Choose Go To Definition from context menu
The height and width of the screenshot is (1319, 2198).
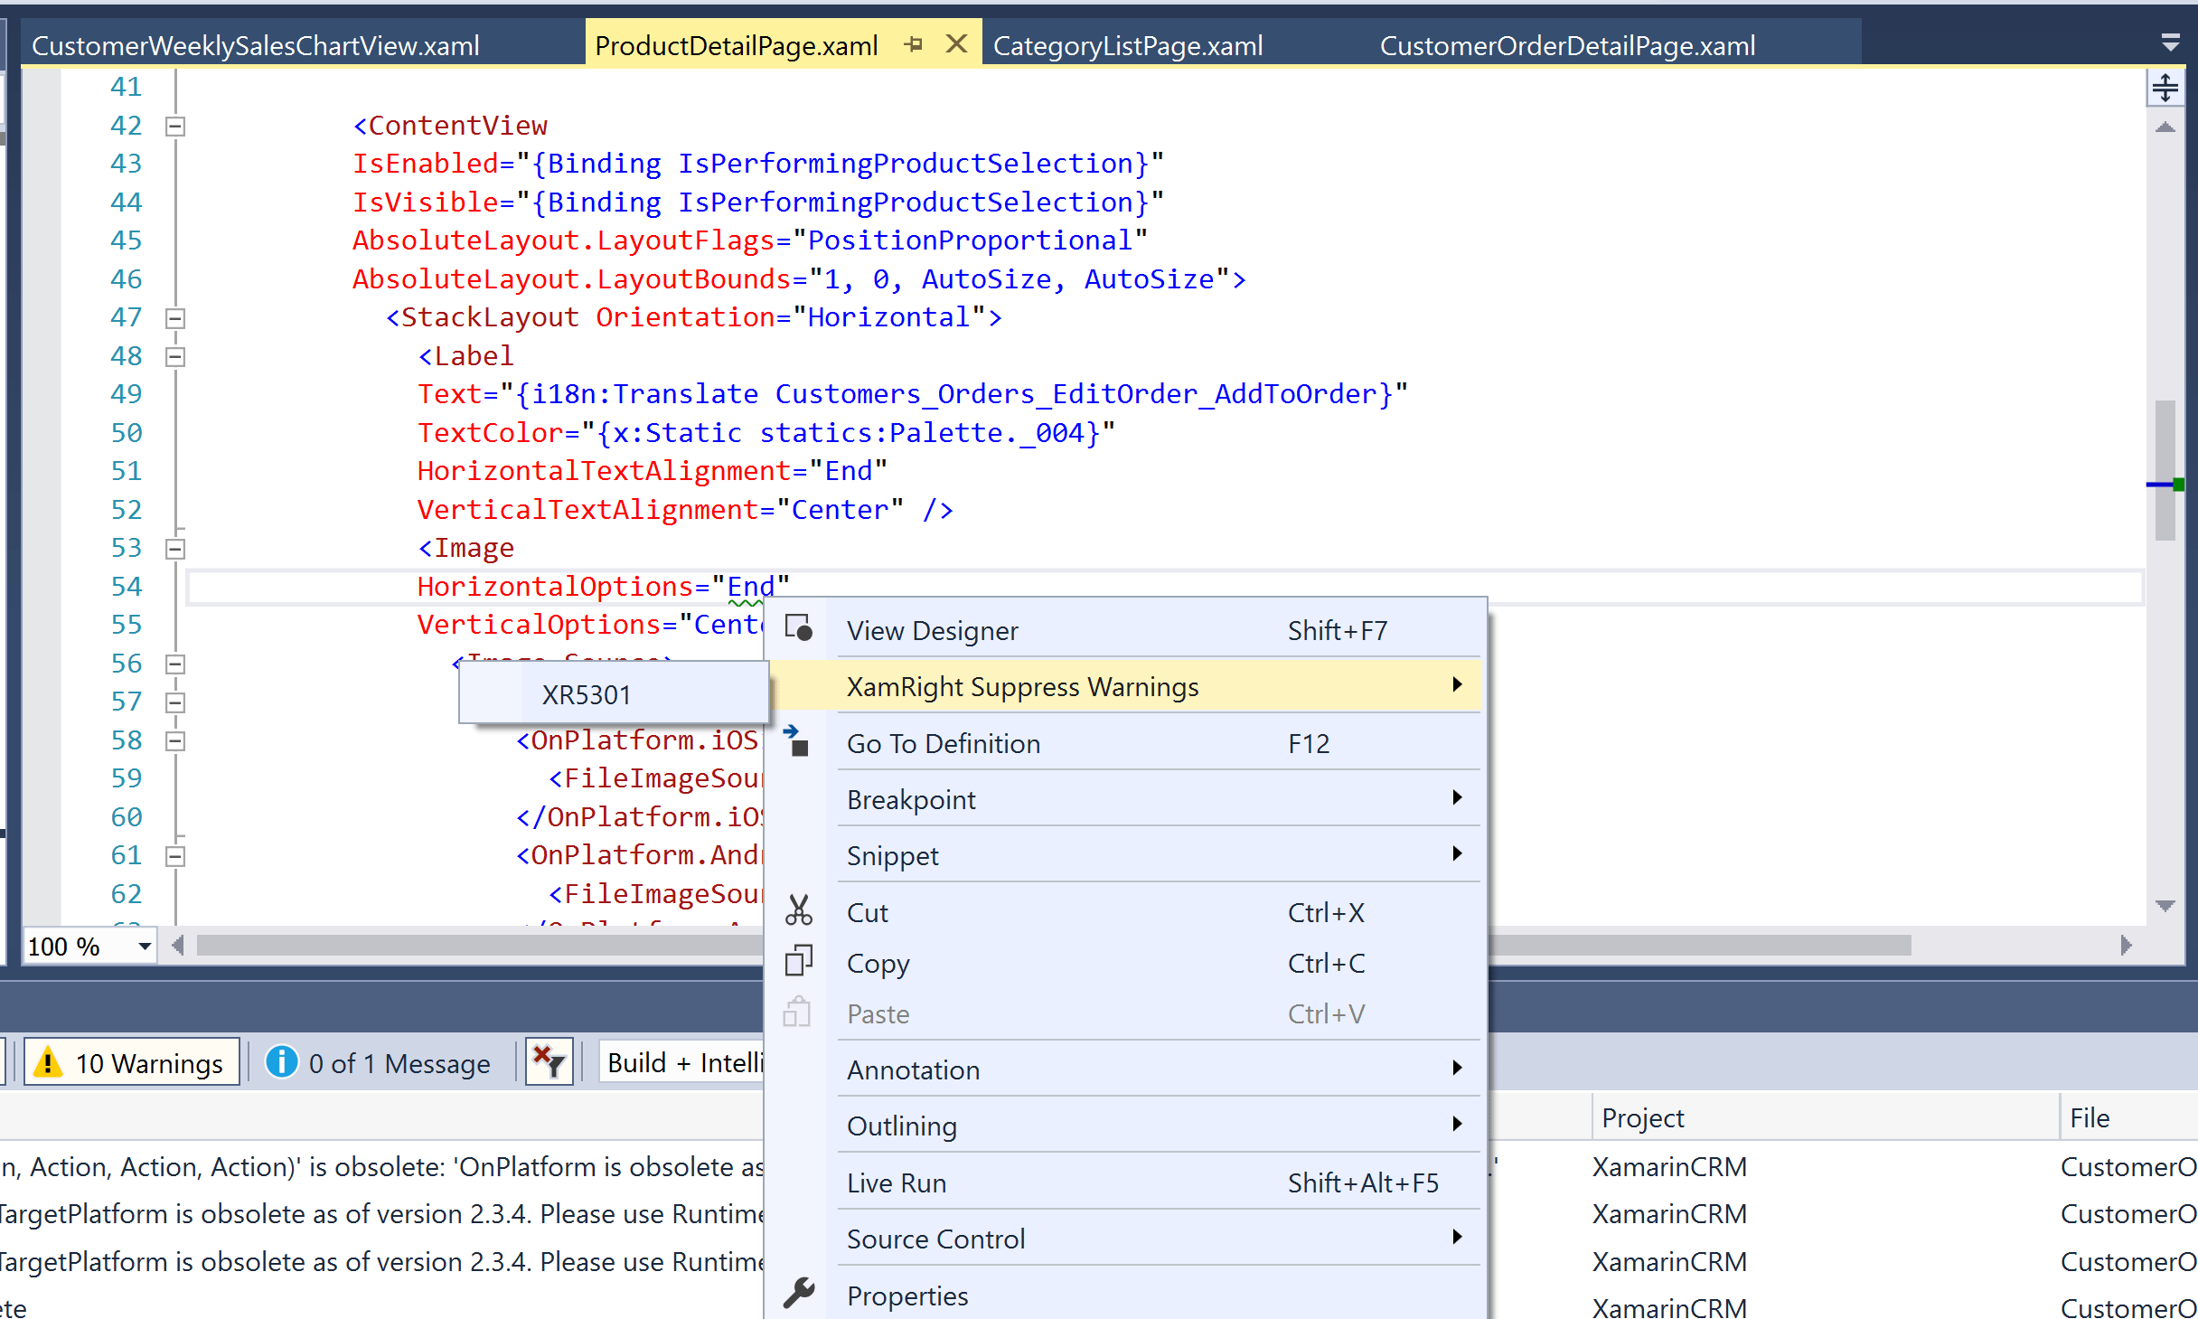pos(943,743)
